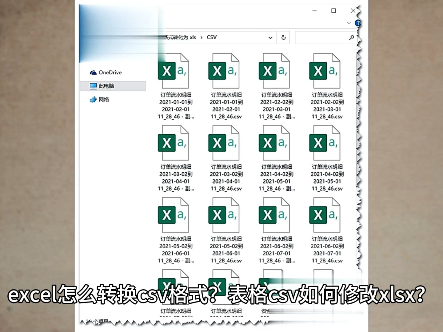The width and height of the screenshot is (443, 332).
Task: Select 此电脑 in the navigation pane
Action: click(106, 86)
